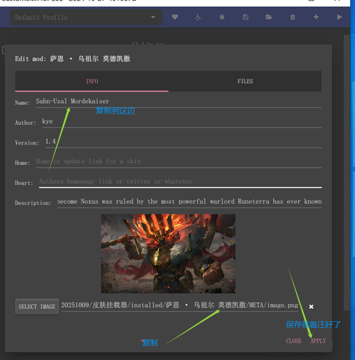
Task: Click the play run icon
Action: coord(339,17)
